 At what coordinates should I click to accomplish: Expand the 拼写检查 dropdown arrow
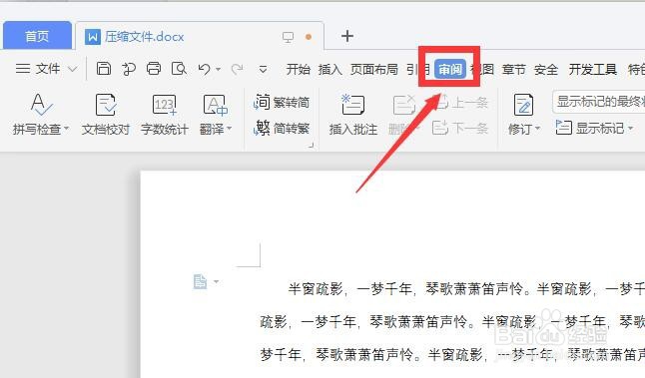click(66, 129)
